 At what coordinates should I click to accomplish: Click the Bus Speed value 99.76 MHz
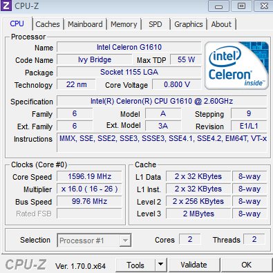click(x=89, y=201)
